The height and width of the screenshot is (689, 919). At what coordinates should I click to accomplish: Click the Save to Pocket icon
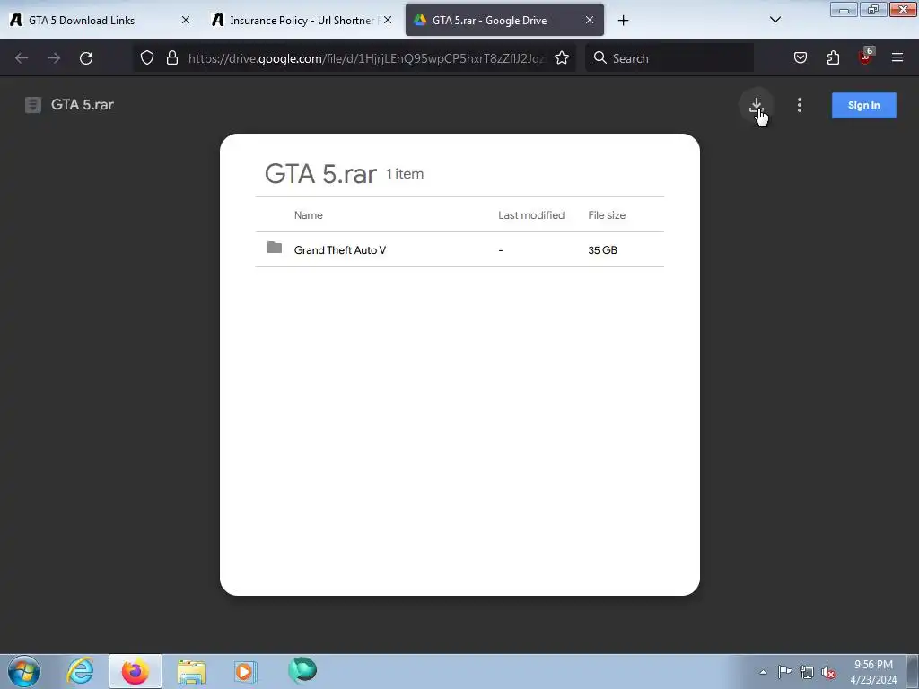click(800, 58)
